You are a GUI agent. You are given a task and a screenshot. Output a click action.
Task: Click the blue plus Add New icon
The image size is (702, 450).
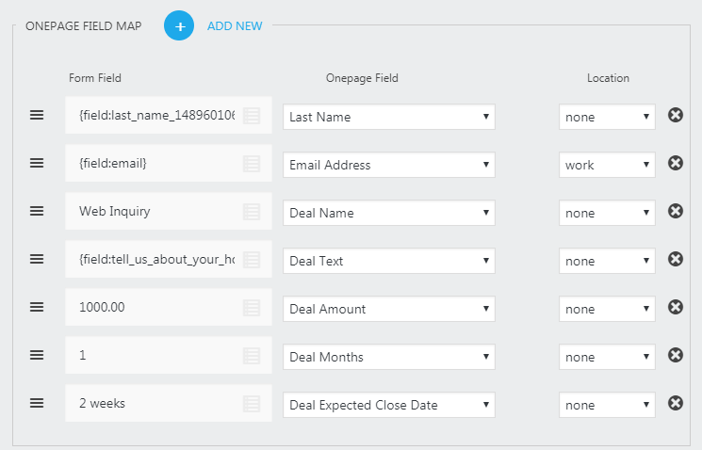click(179, 25)
